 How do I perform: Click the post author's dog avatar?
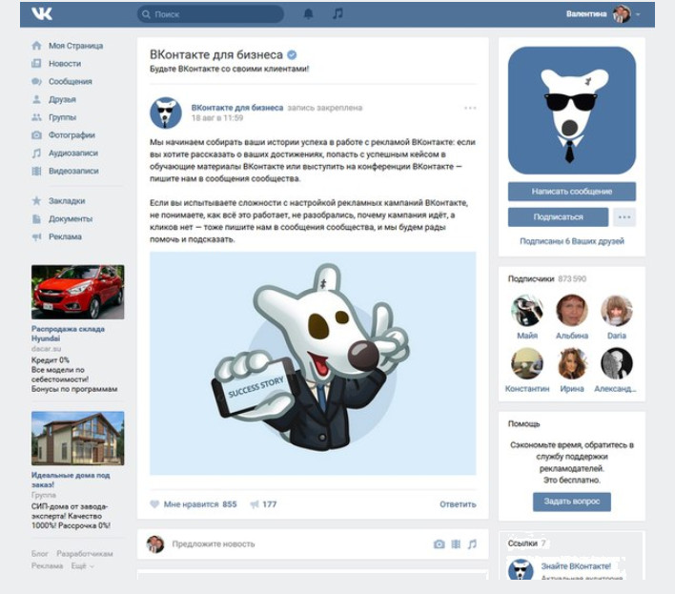click(166, 113)
